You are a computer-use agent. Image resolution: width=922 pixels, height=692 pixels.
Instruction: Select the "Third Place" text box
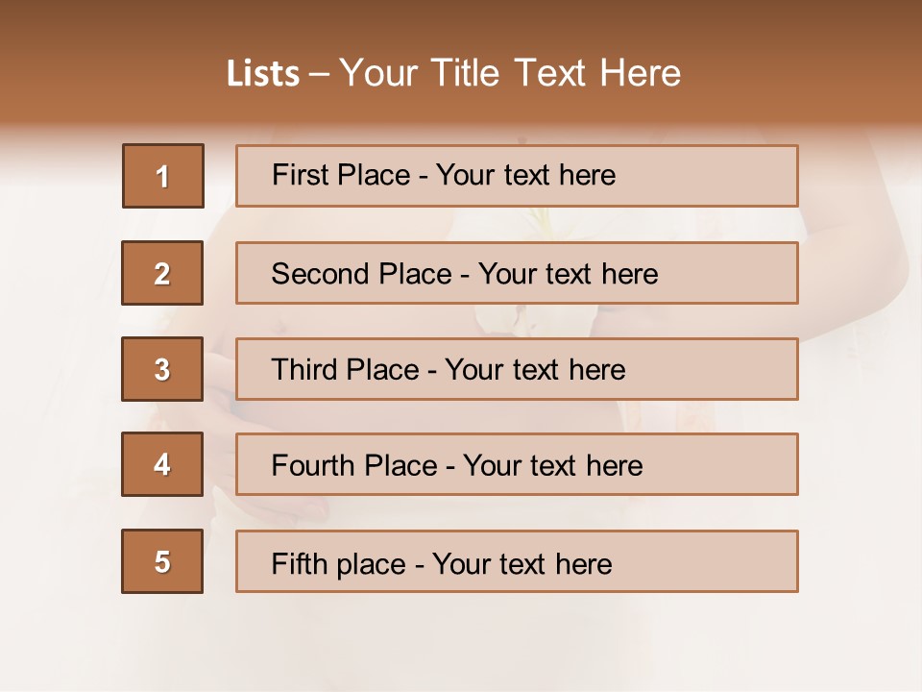coord(517,369)
